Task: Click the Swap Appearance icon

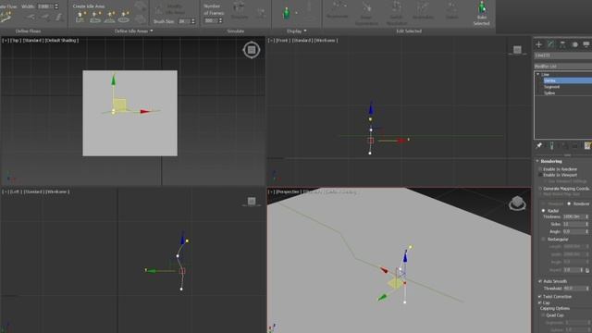Action: [366, 7]
